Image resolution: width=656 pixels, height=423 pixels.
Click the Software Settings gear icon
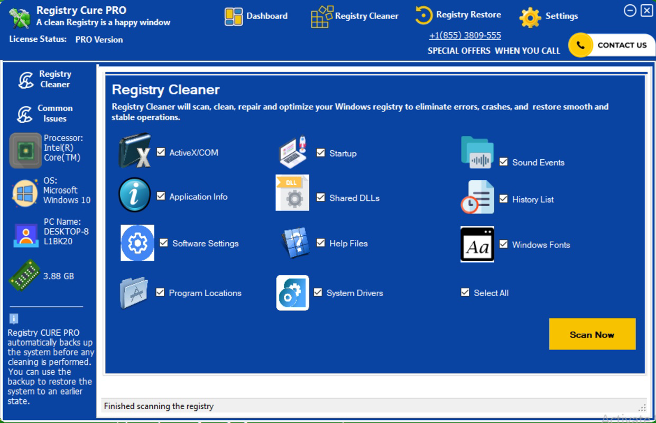click(x=137, y=243)
